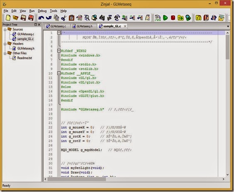The image size is (234, 192).
Task: Open Help with the book question icon
Action: click(x=206, y=18)
